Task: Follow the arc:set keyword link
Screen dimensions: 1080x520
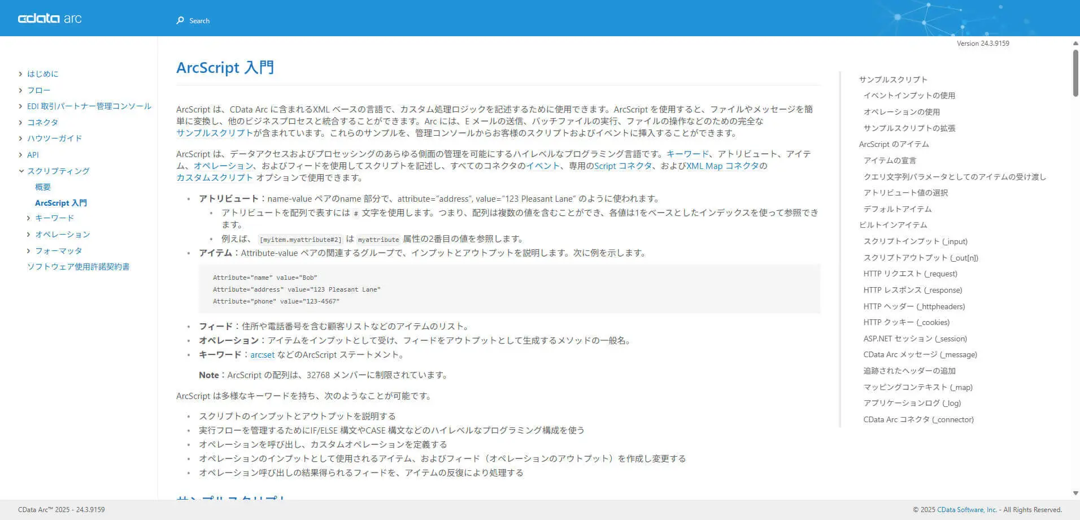Action: (x=263, y=355)
